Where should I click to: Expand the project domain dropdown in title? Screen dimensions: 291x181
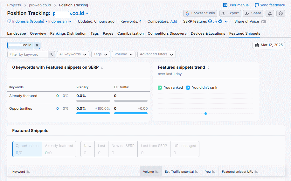pos(87,13)
